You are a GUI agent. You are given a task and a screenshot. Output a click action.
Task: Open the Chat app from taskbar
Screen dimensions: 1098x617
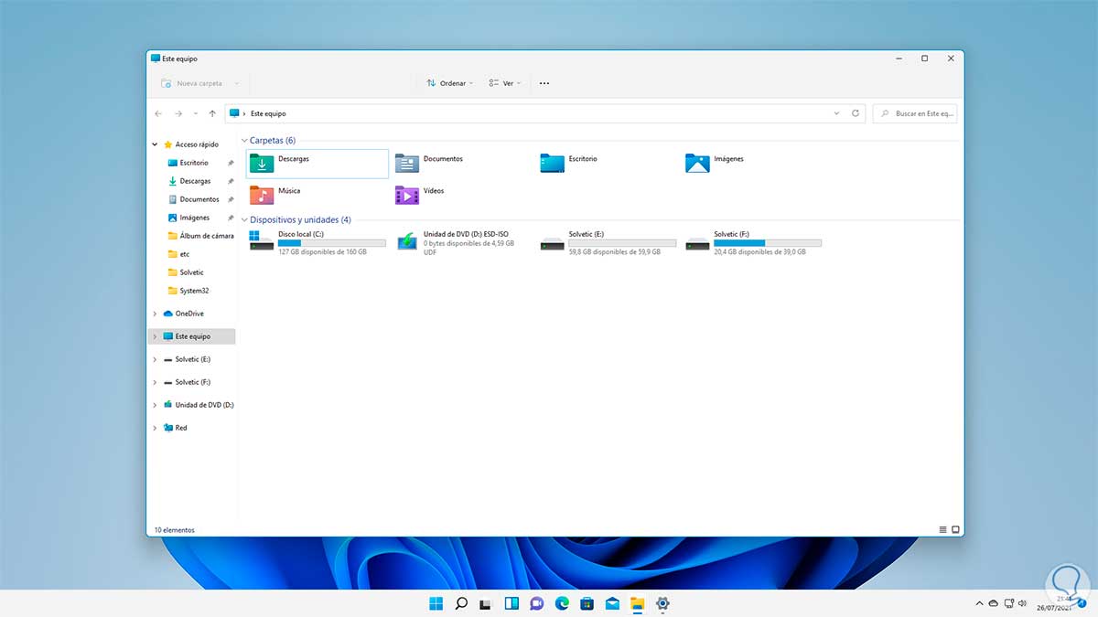coord(536,603)
